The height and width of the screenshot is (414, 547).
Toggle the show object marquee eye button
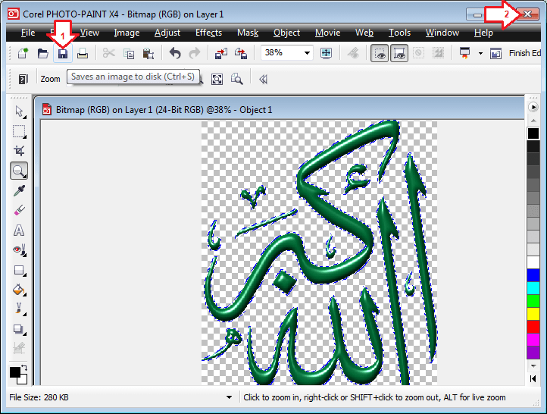[379, 53]
